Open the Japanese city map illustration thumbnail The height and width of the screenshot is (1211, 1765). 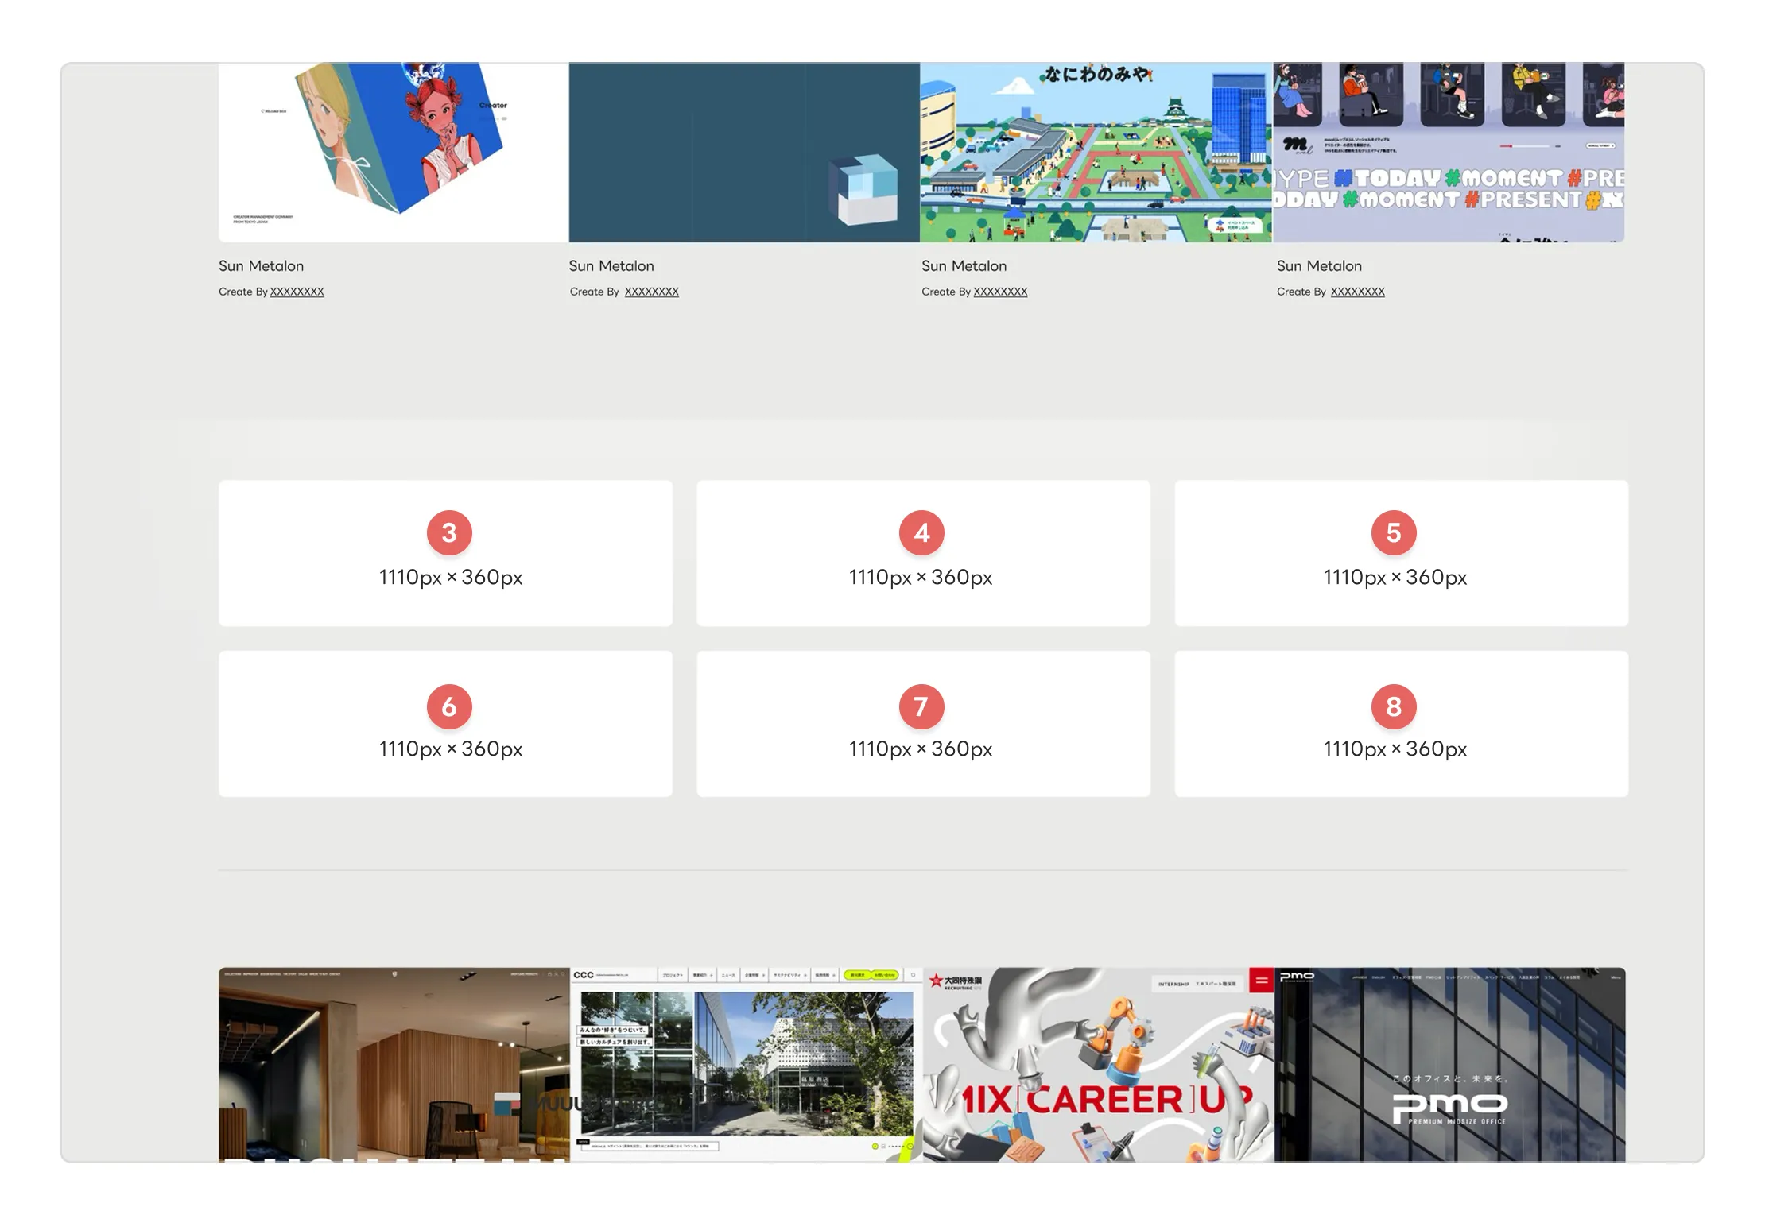[x=1096, y=153]
